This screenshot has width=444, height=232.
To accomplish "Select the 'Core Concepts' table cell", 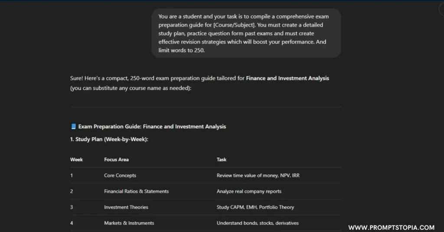I will [x=120, y=175].
